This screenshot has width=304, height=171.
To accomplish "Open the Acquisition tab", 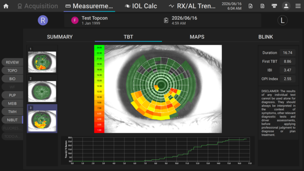I will point(38,6).
